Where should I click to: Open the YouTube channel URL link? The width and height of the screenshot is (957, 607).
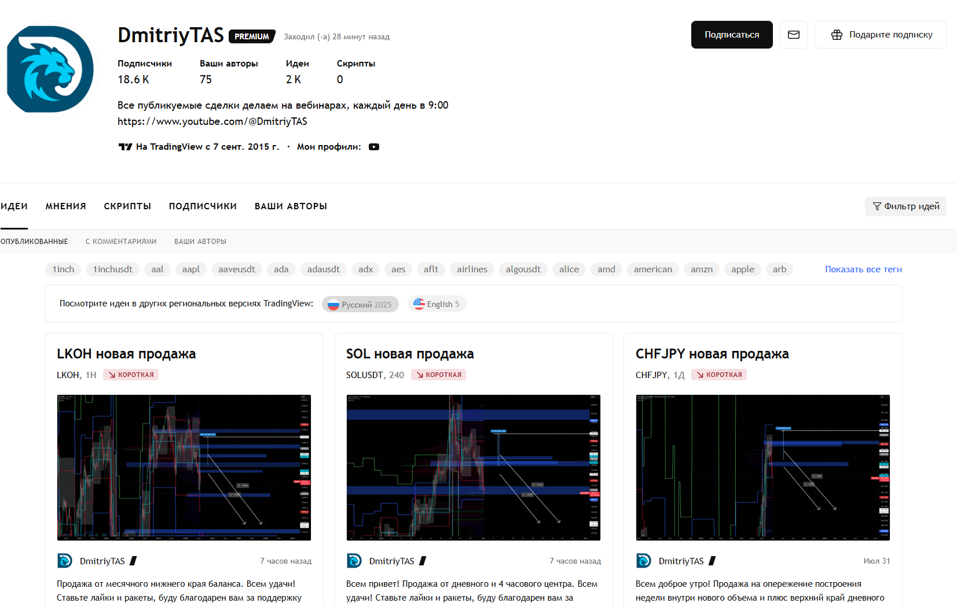click(212, 121)
